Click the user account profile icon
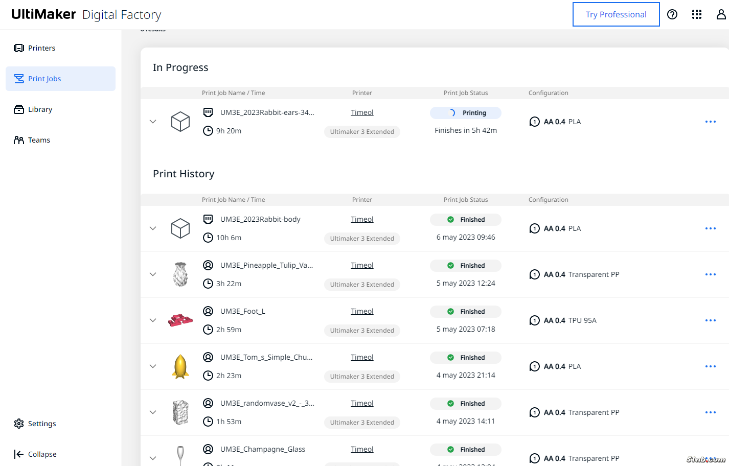Image resolution: width=729 pixels, height=466 pixels. (721, 14)
